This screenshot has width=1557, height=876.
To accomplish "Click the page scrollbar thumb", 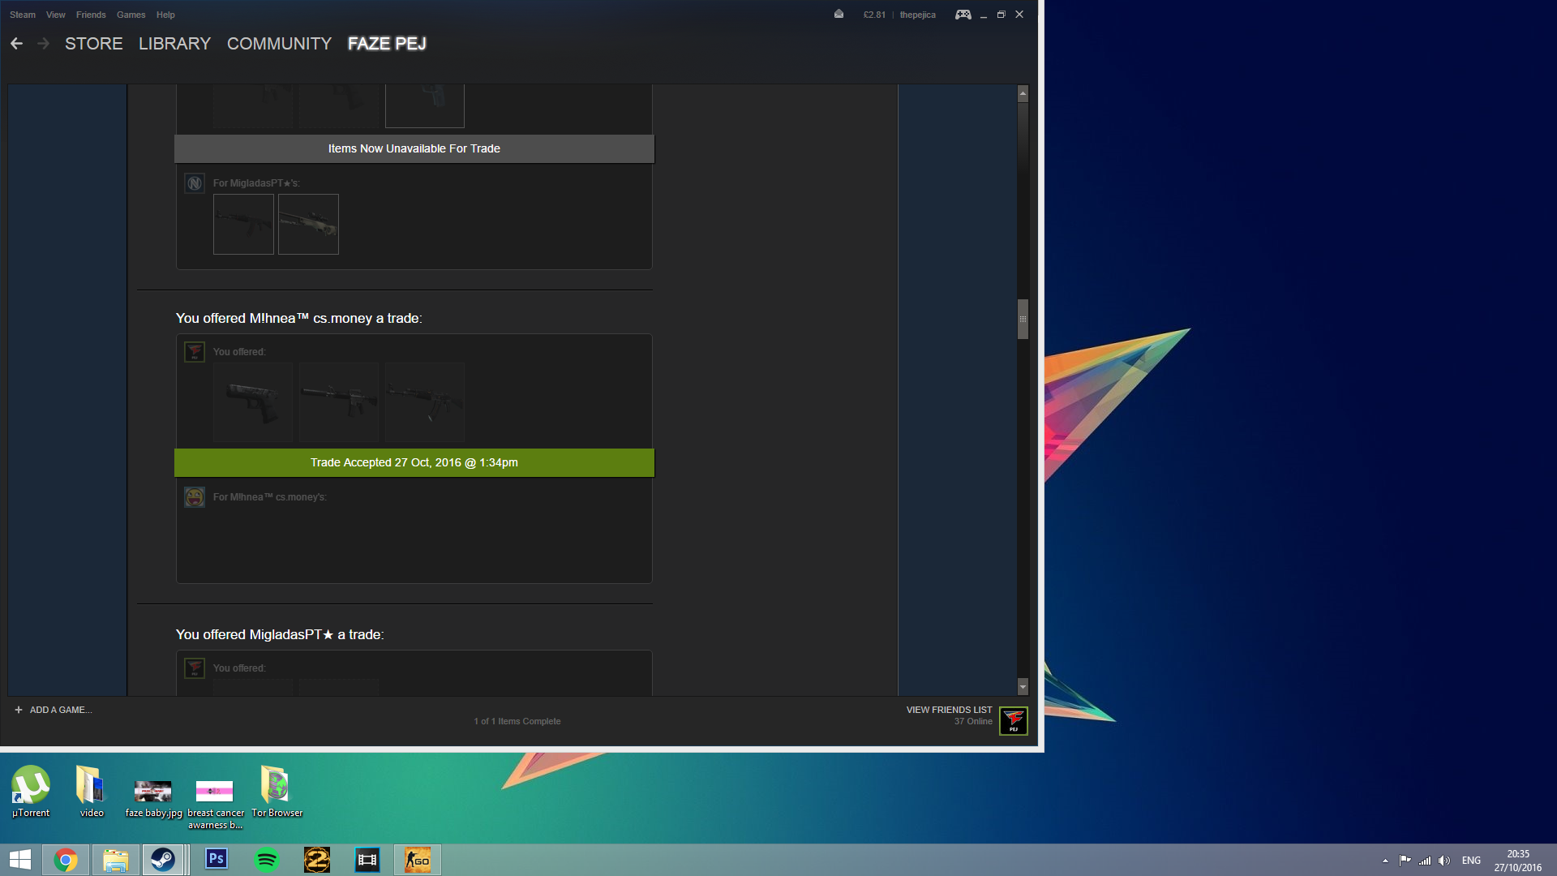I will point(1023,319).
